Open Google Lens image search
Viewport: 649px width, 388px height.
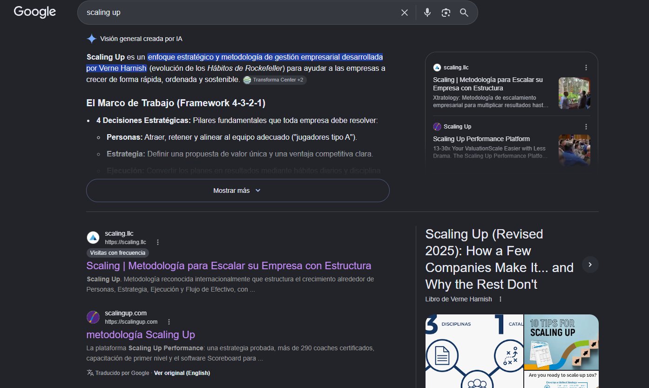tap(446, 13)
